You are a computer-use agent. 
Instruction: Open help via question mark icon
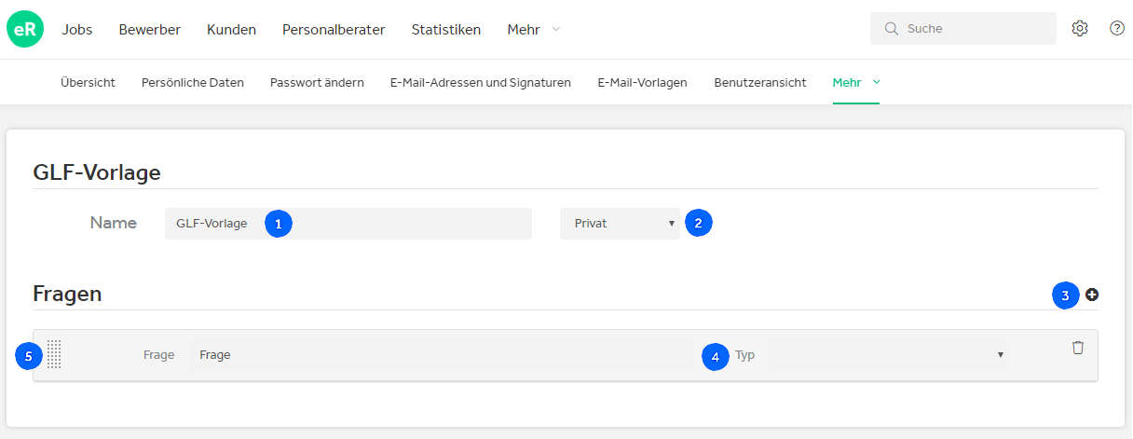[x=1117, y=28]
